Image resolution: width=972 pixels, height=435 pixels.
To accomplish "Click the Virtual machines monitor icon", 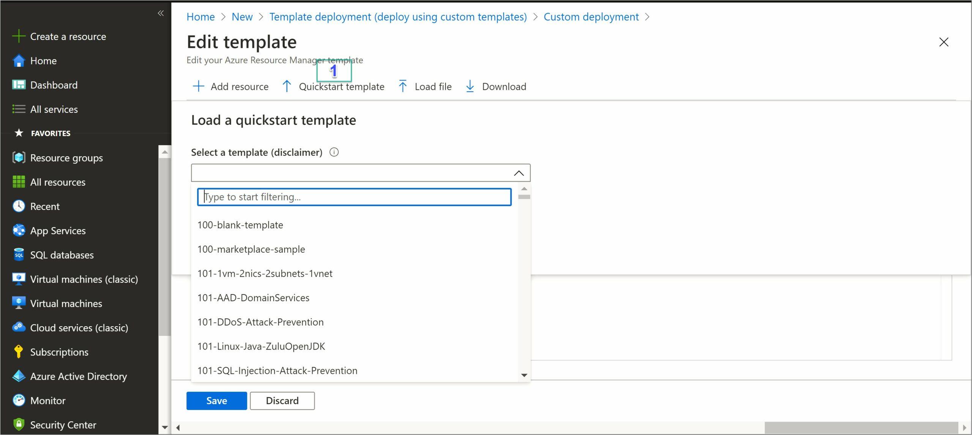I will tap(19, 303).
